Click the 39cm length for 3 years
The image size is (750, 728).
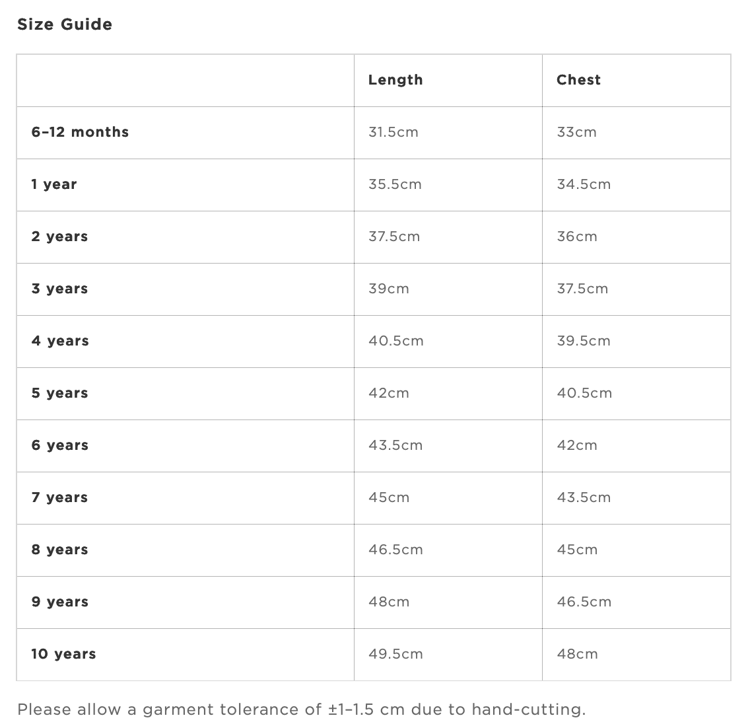click(x=389, y=289)
